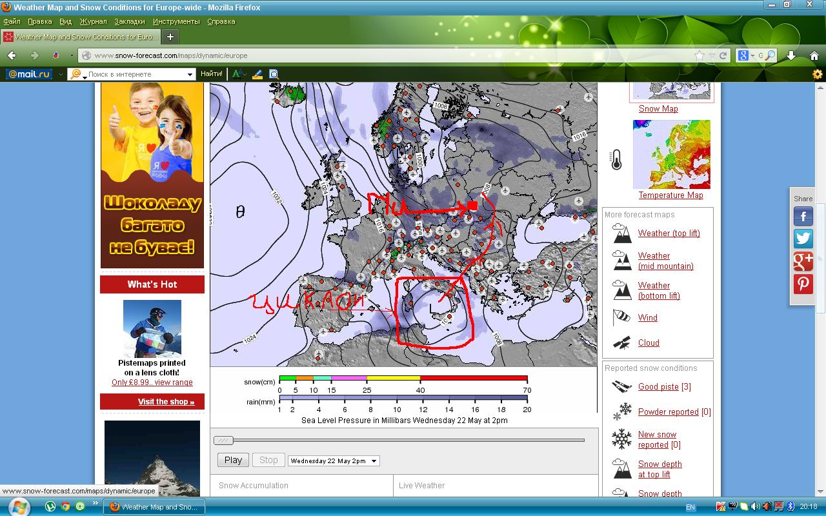Expand the forecast date and time dropdown

point(334,461)
